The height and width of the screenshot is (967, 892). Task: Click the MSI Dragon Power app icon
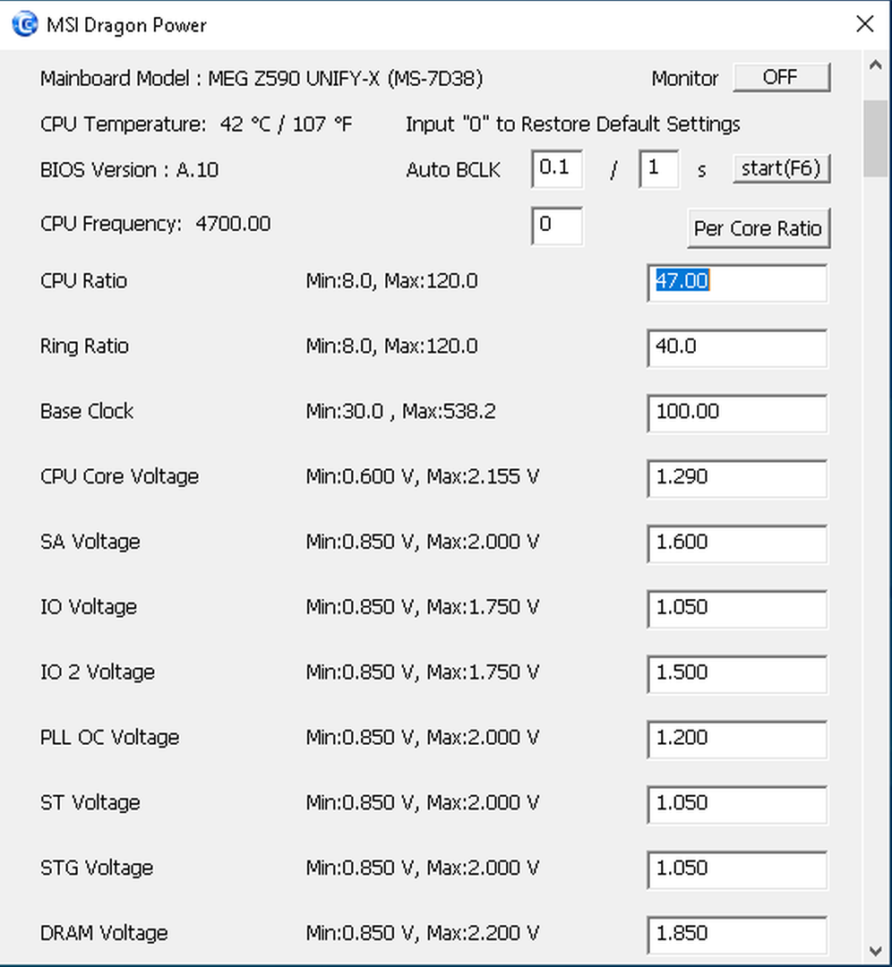tap(25, 25)
